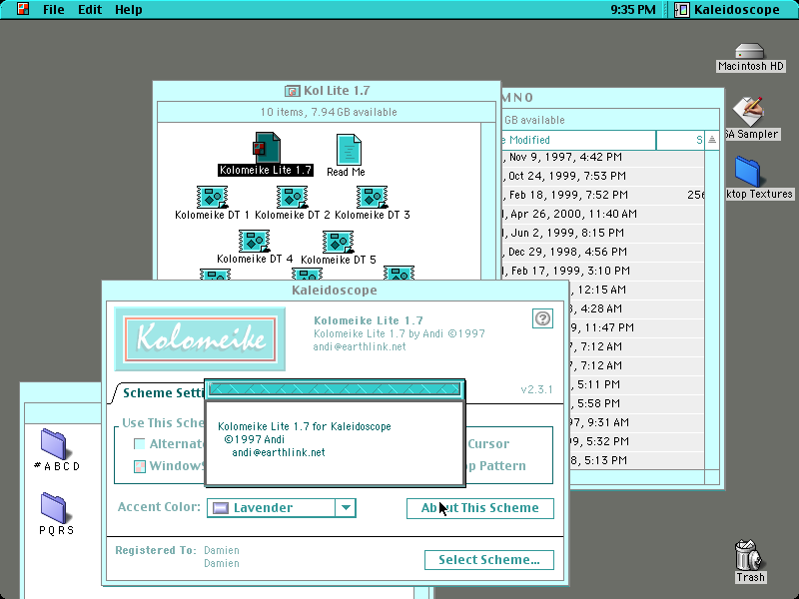Click the "Feb 17, 1999, 3:10 PM" row
Image resolution: width=799 pixels, height=599 pixels.
(603, 271)
